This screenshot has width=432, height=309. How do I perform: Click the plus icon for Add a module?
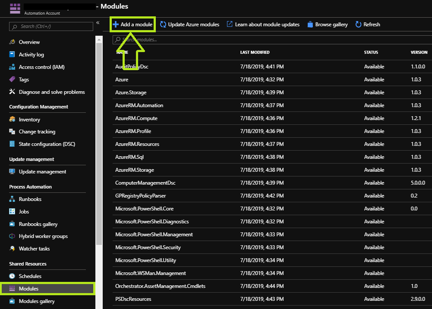pos(116,25)
